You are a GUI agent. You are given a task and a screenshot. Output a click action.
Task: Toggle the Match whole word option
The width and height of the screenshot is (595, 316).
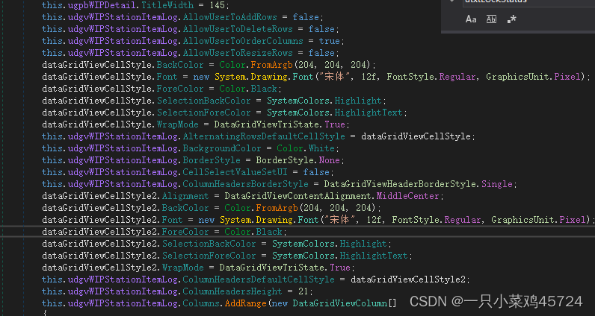pyautogui.click(x=491, y=19)
